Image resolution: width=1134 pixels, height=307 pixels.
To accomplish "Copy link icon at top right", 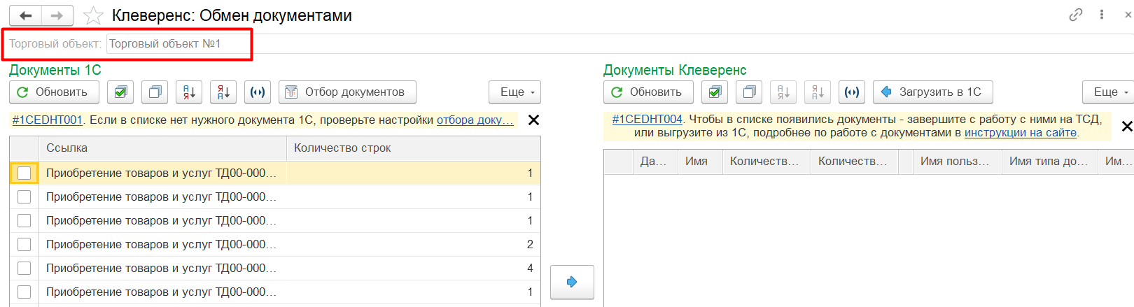I will [x=1076, y=15].
